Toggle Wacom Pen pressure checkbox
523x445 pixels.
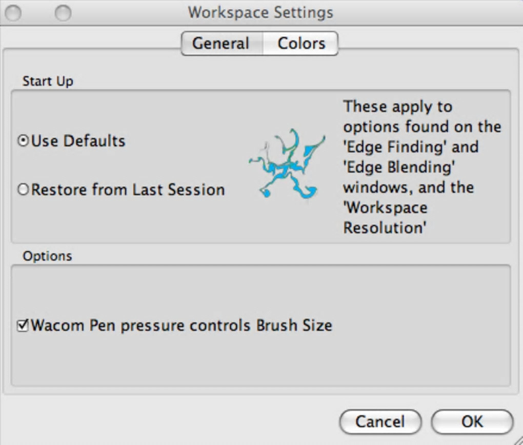(x=23, y=325)
